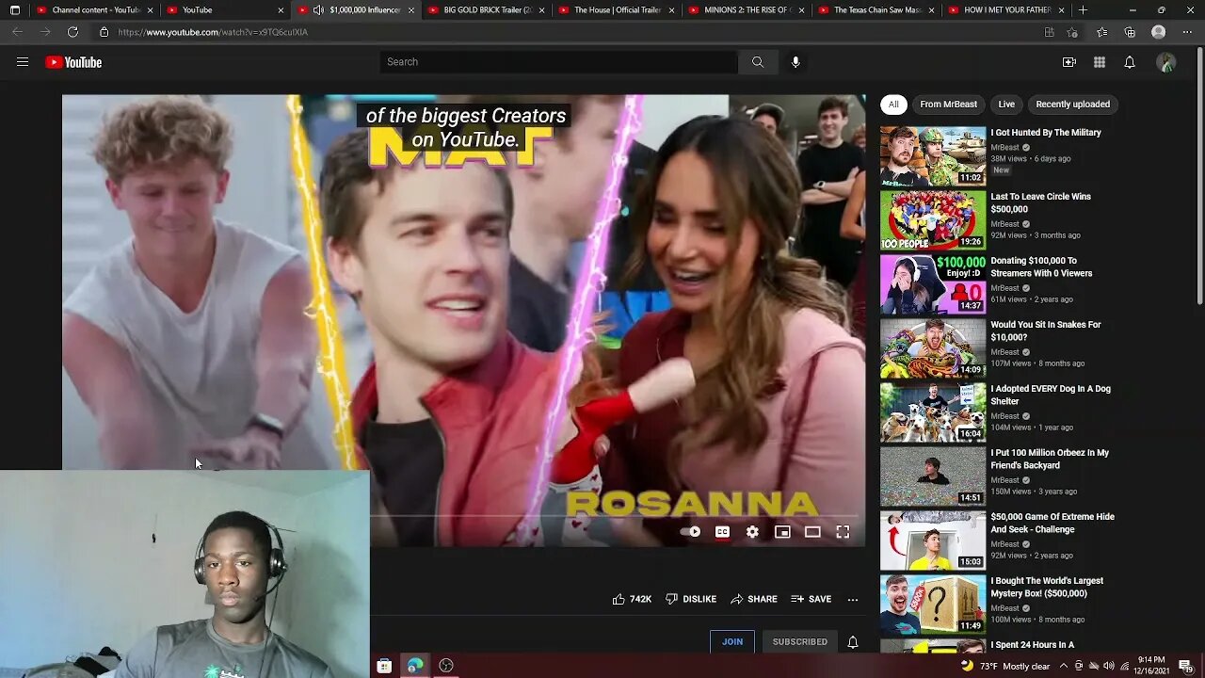Image resolution: width=1205 pixels, height=678 pixels.
Task: Click SAVE to playlist
Action: [x=811, y=599]
